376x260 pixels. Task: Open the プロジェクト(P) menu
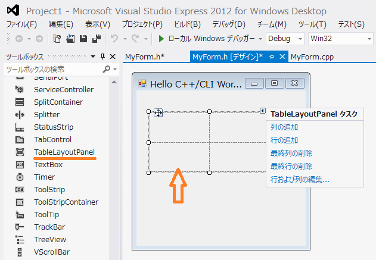pos(142,24)
